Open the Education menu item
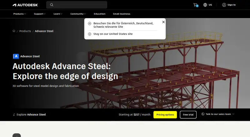This screenshot has height=137, width=250. [x=100, y=14]
